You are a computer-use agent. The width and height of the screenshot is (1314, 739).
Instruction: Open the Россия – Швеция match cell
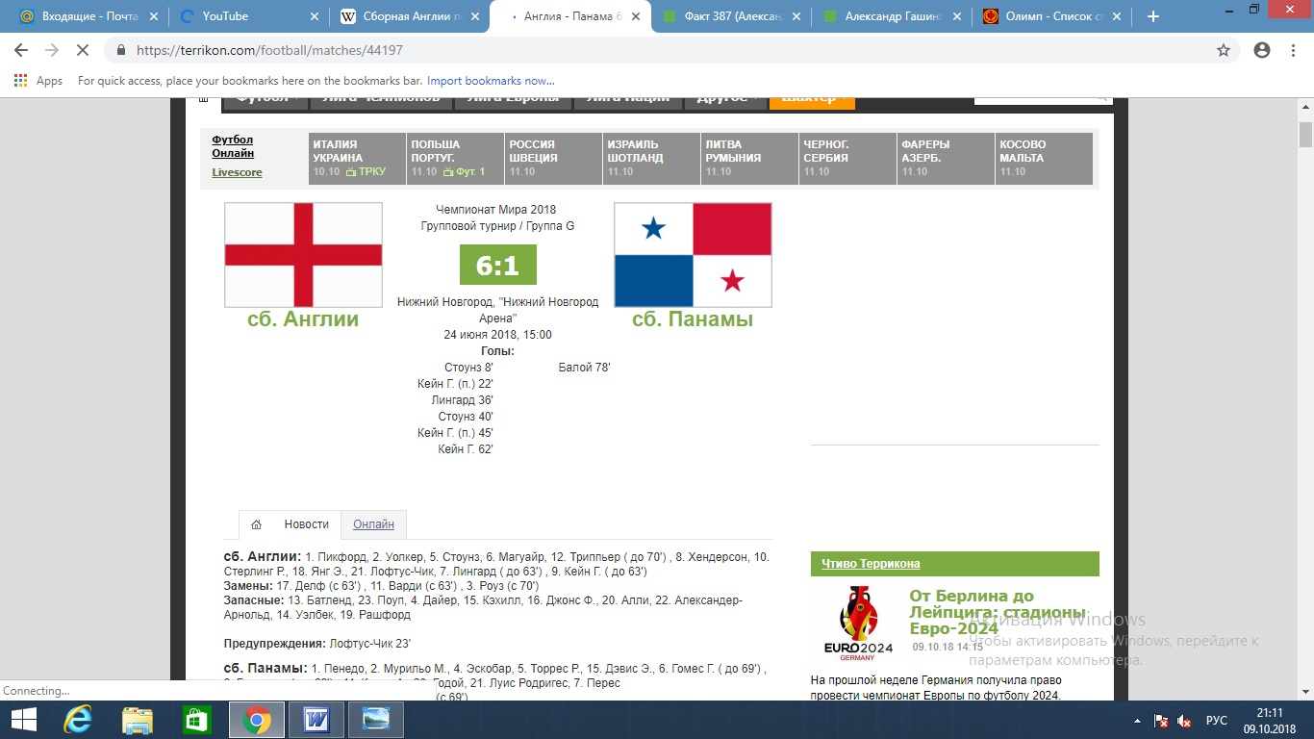(x=553, y=158)
